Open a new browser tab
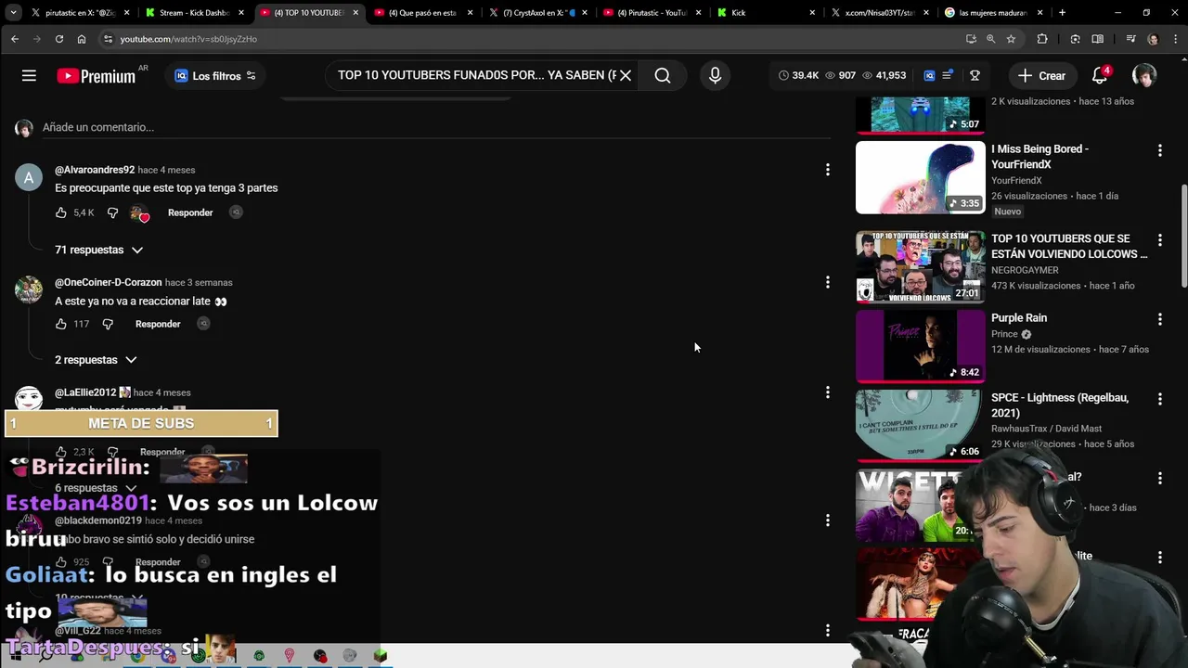The width and height of the screenshot is (1188, 668). coord(1062,13)
